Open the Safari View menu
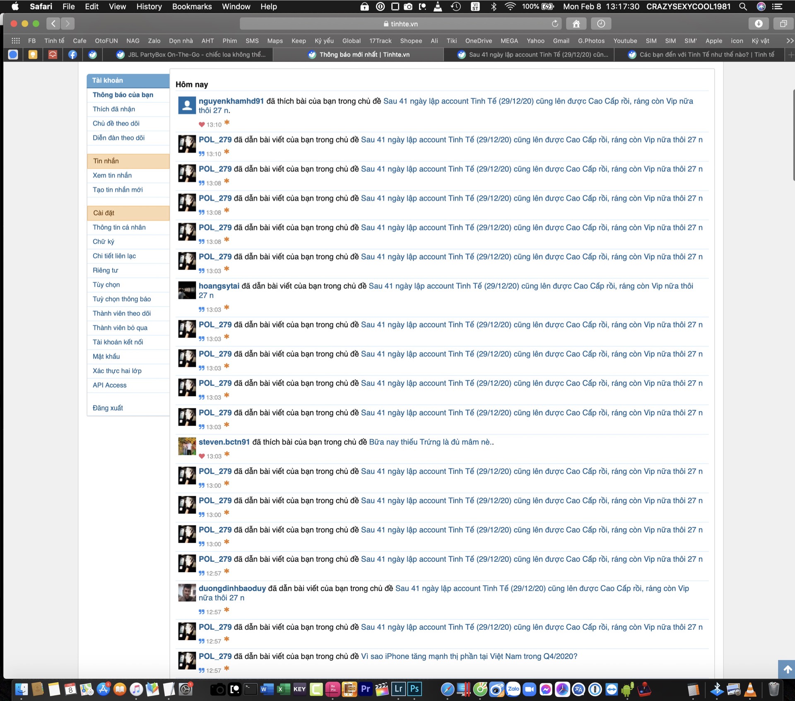795x701 pixels. pos(117,7)
